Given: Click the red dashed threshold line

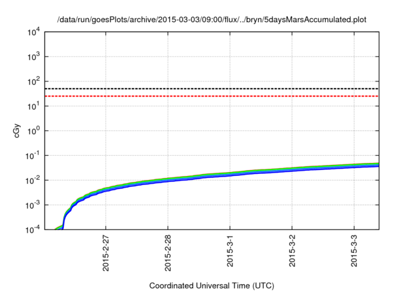Looking at the screenshot, I should point(212,96).
